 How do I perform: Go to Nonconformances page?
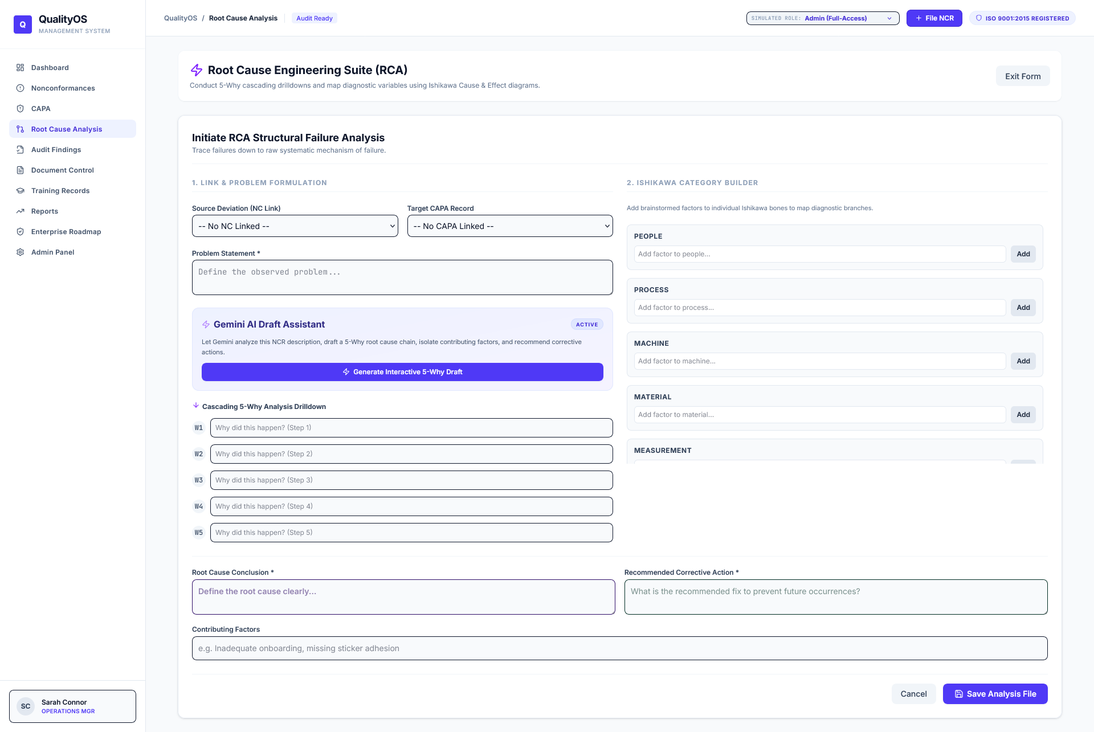[72, 88]
